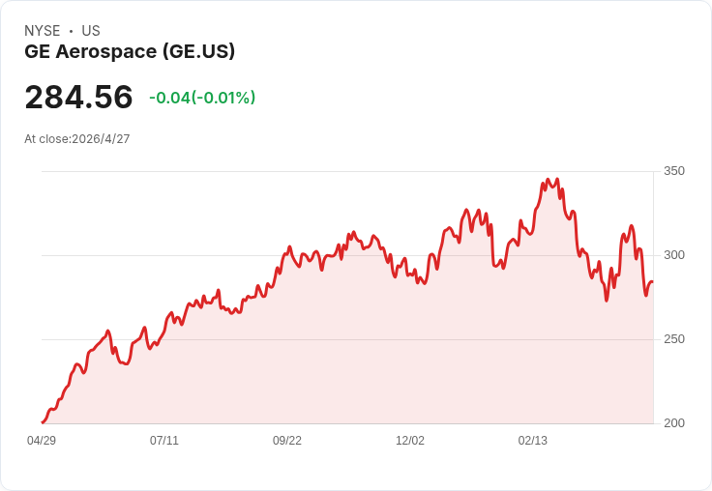Click the shaded area beneath the price line
The width and height of the screenshot is (712, 491).
387,367
